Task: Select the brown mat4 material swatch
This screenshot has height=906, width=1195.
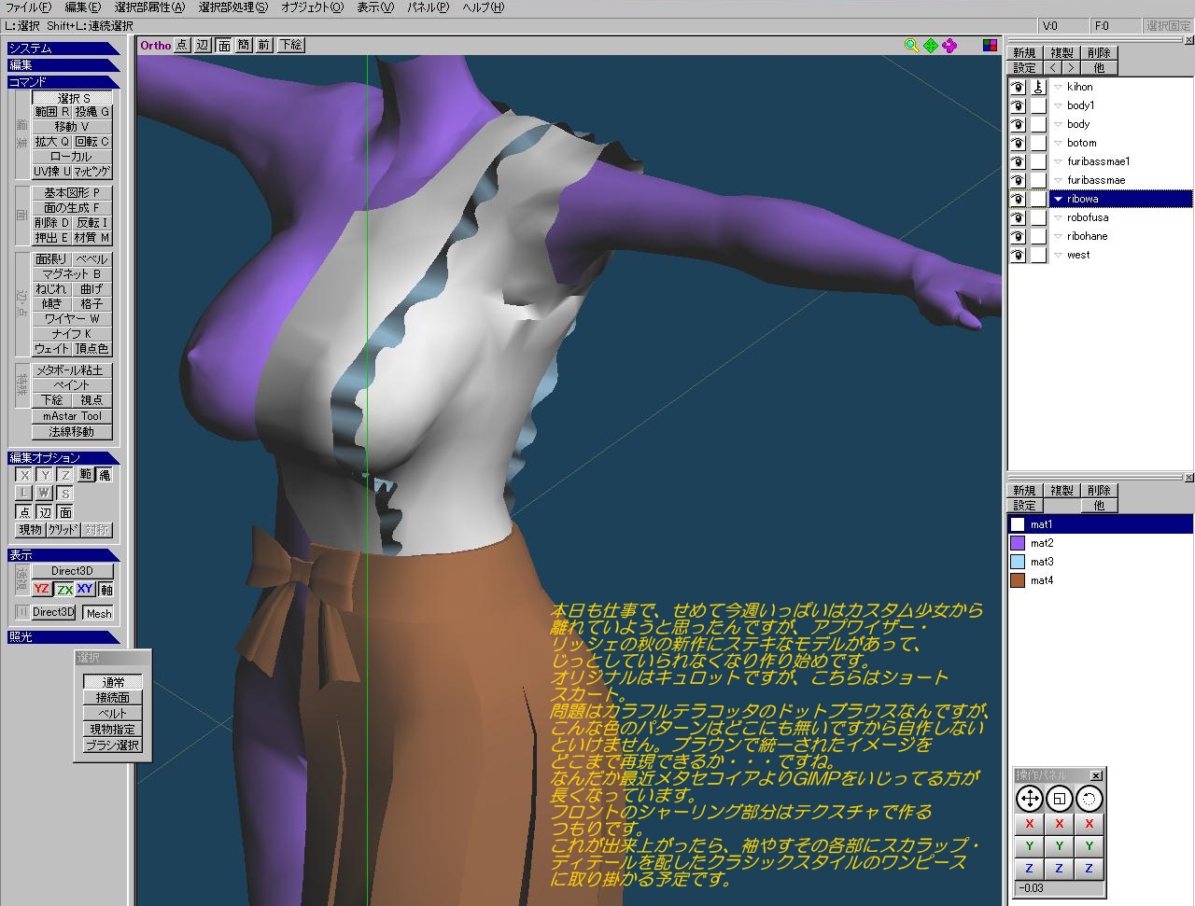Action: 1018,580
